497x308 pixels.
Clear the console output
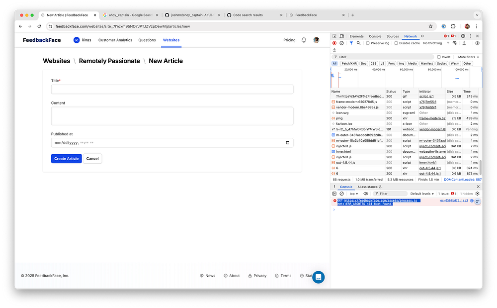pyautogui.click(x=342, y=194)
